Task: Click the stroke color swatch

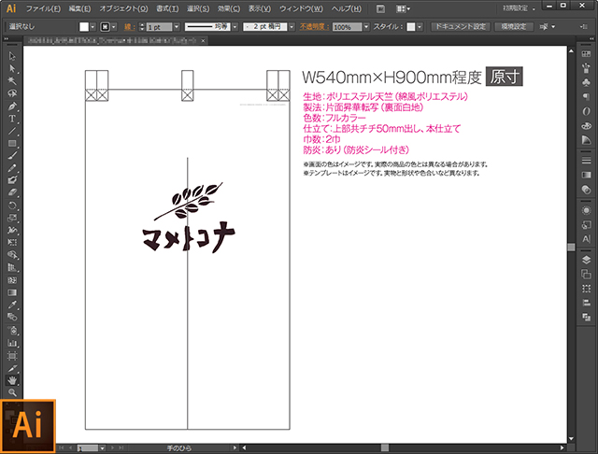Action: (x=105, y=27)
